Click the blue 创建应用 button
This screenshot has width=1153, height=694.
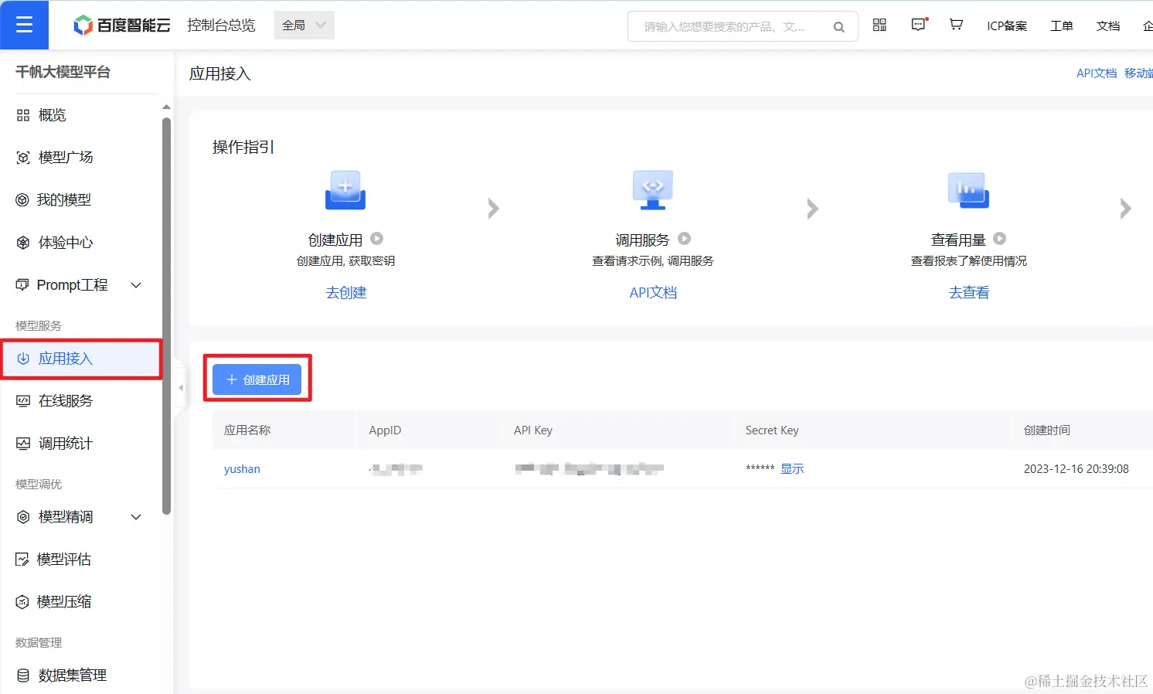[257, 379]
